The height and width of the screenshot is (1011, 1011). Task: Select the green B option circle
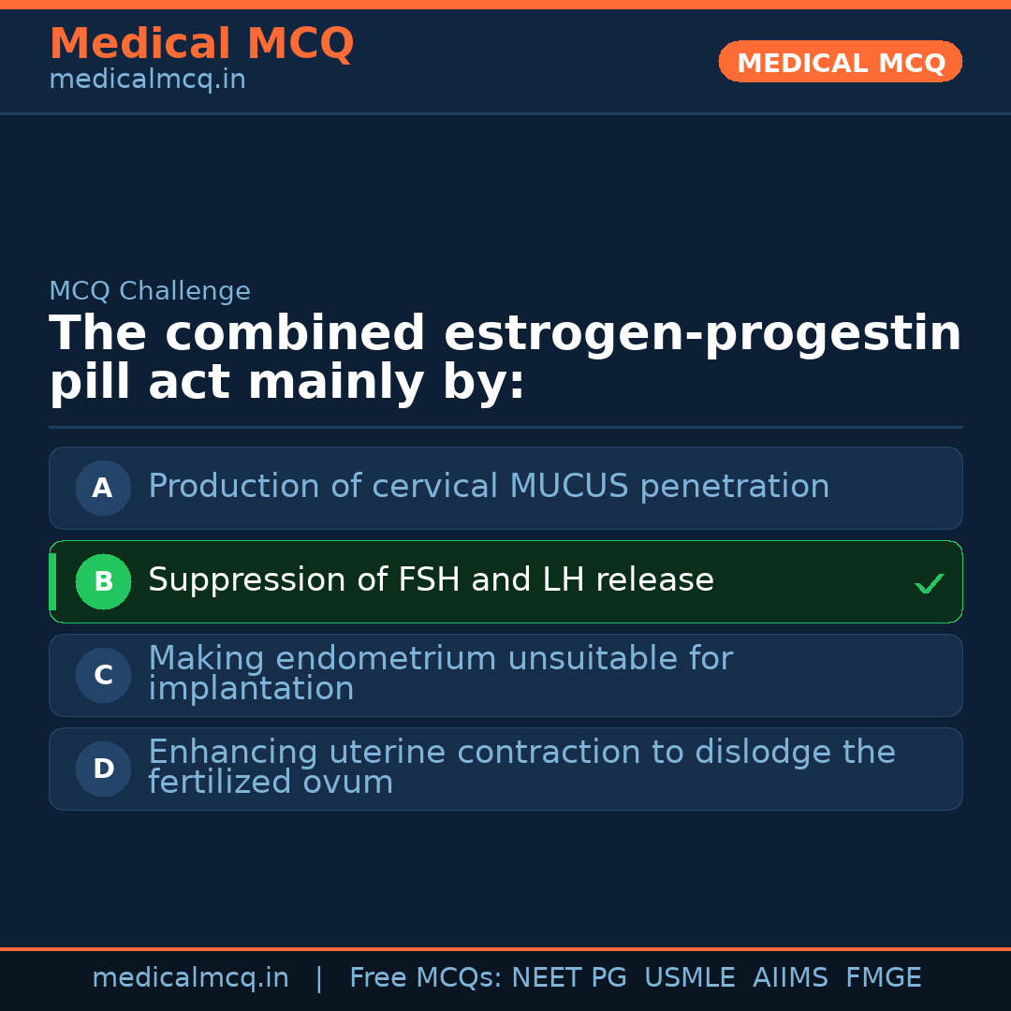pyautogui.click(x=103, y=581)
